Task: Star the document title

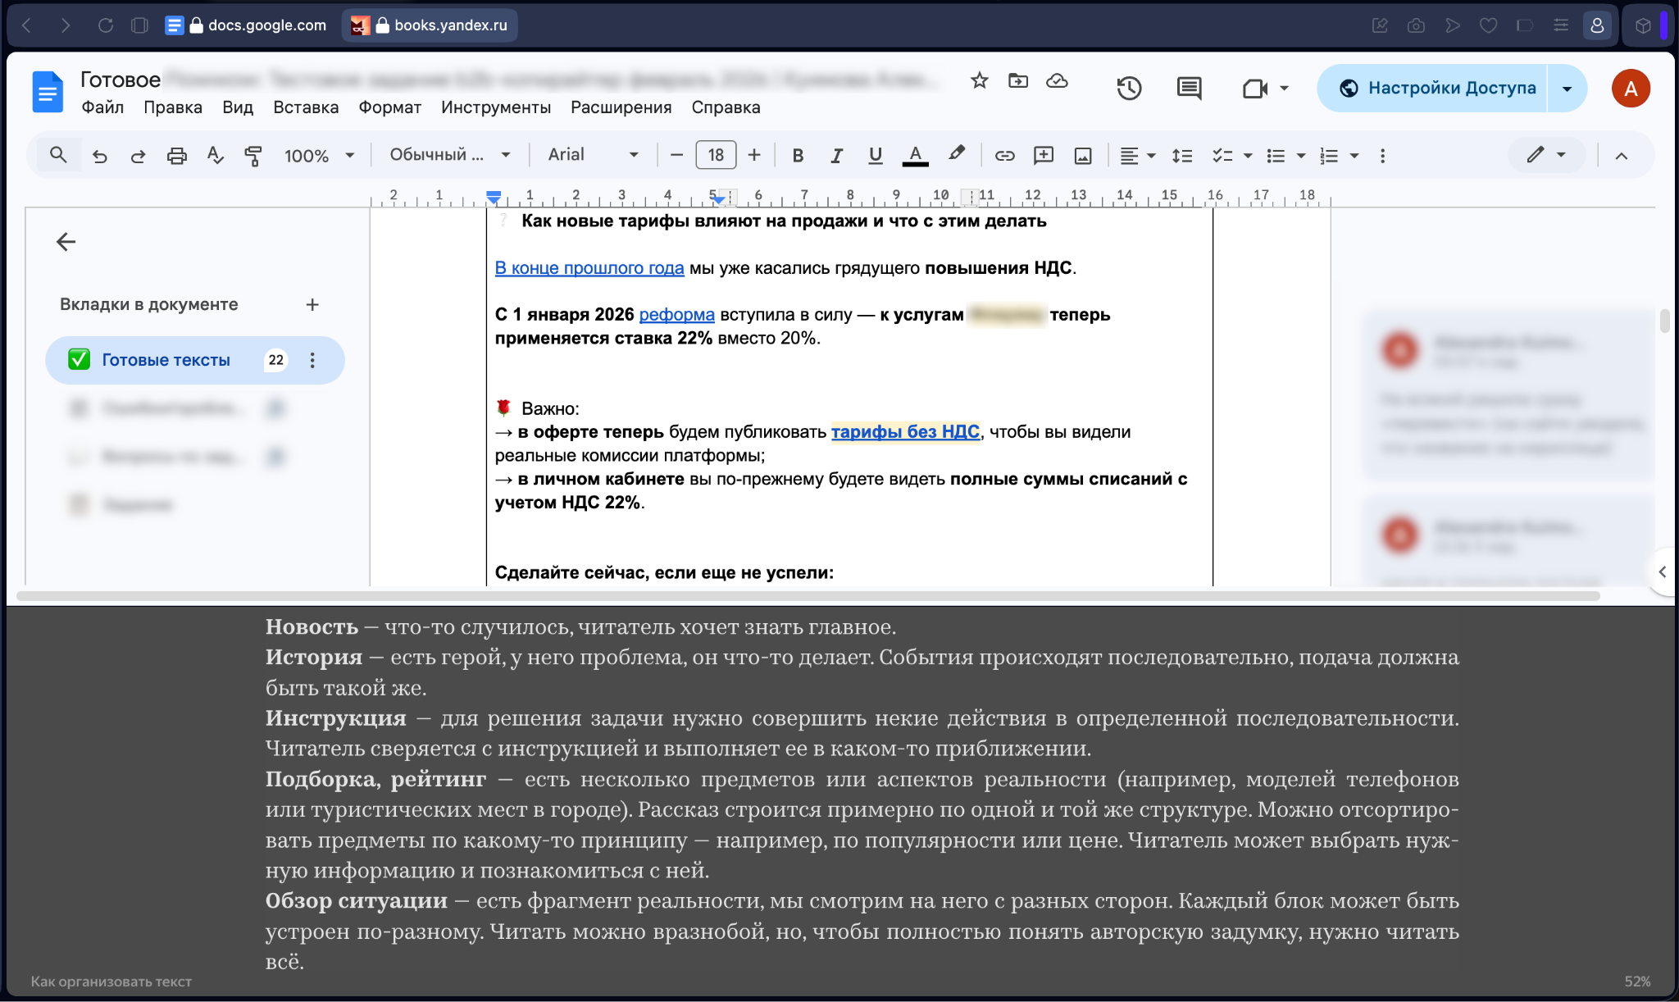Action: [979, 80]
